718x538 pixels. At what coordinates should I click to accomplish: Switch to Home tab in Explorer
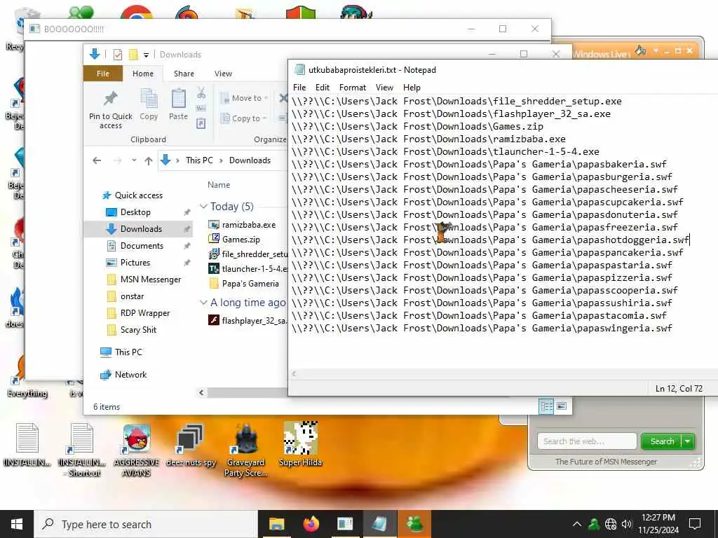[143, 74]
